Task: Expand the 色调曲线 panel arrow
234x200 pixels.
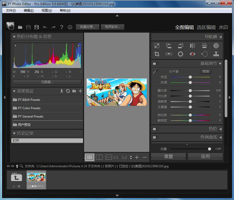Action: pyautogui.click(x=220, y=137)
